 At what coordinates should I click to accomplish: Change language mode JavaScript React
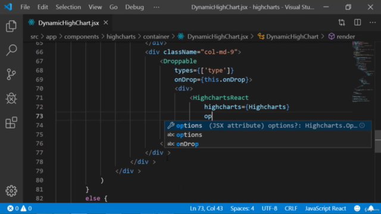click(x=326, y=209)
